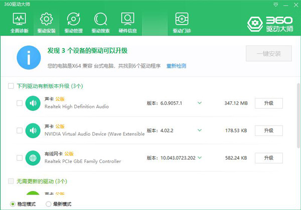Screen dimensions: 301x210
Task: Check the 无需更新的驱动 group checkbox
Action: pyautogui.click(x=11, y=181)
